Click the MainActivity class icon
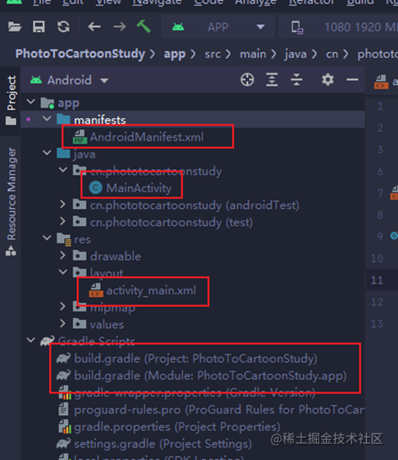The height and width of the screenshot is (460, 398). pyautogui.click(x=96, y=188)
